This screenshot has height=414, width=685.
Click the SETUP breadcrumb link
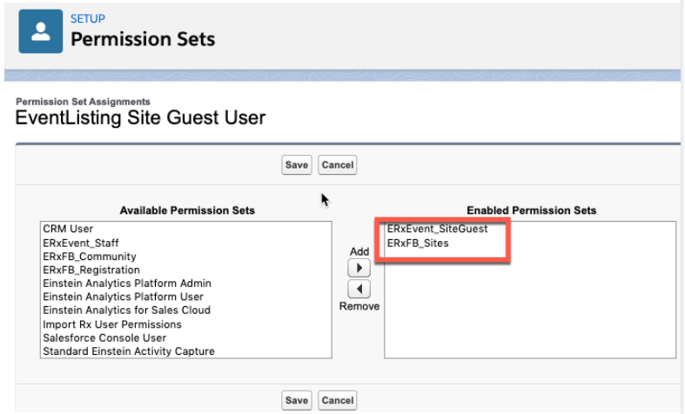[87, 18]
